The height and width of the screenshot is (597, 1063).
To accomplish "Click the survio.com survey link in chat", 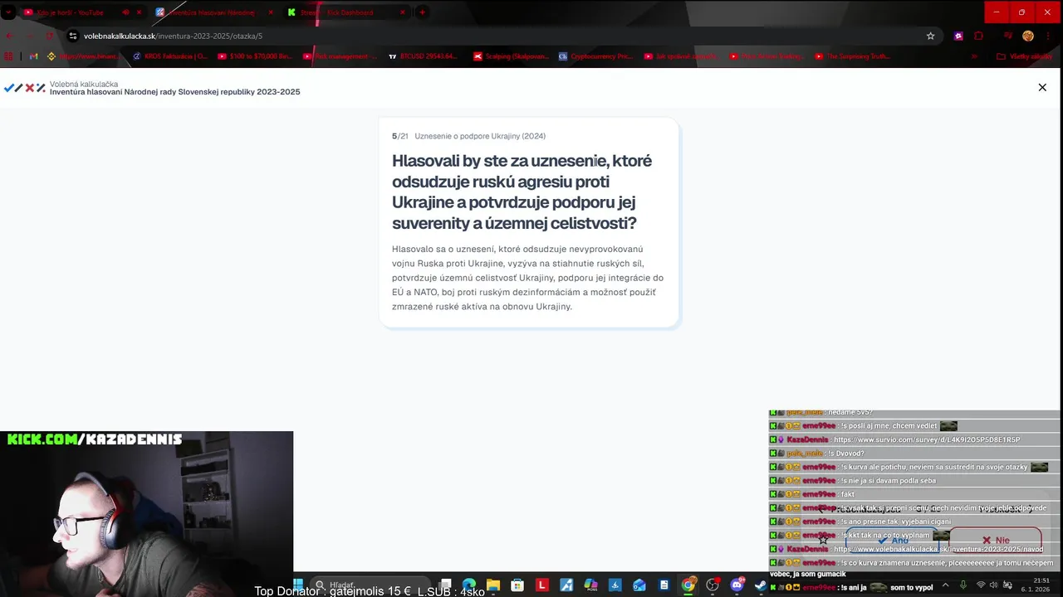I will [x=927, y=439].
